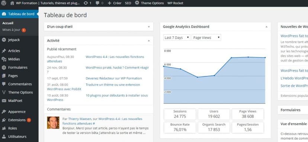This screenshot has width=308, height=142.
Task: Click the Pages sidebar icon
Action: 4,76
